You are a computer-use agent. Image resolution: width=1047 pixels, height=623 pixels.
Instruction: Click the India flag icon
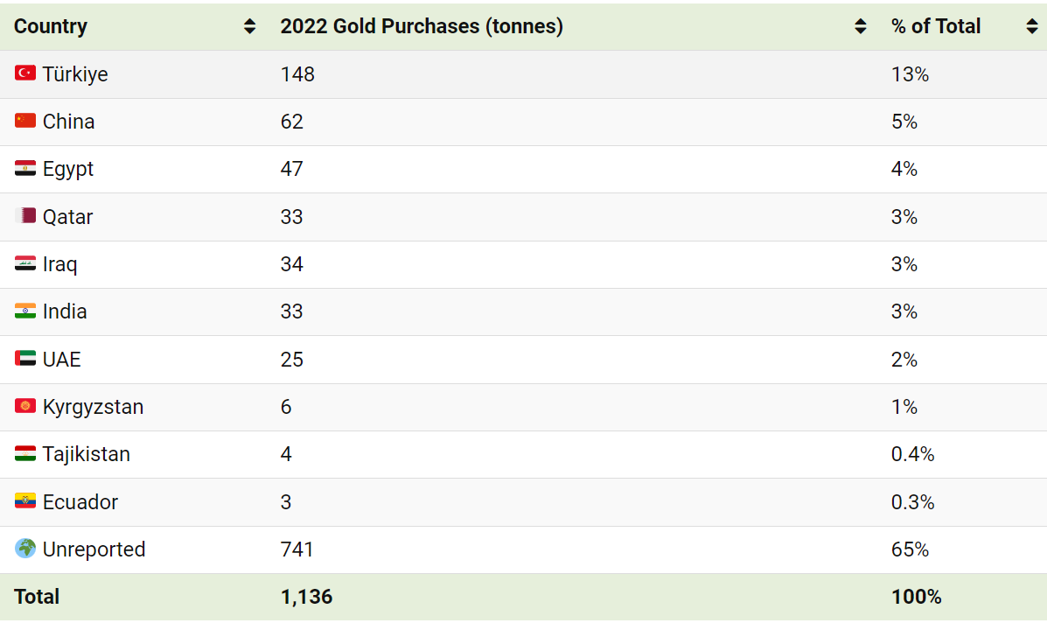[25, 311]
